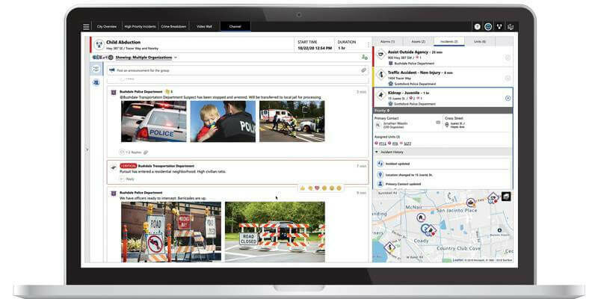The width and height of the screenshot is (598, 299).
Task: Select the Assist Outside Agency incident
Action: click(x=443, y=57)
